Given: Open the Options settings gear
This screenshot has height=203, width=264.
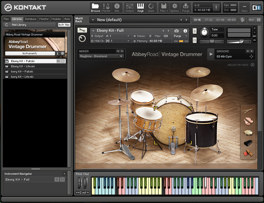Looking at the screenshot, I should pos(175,8).
